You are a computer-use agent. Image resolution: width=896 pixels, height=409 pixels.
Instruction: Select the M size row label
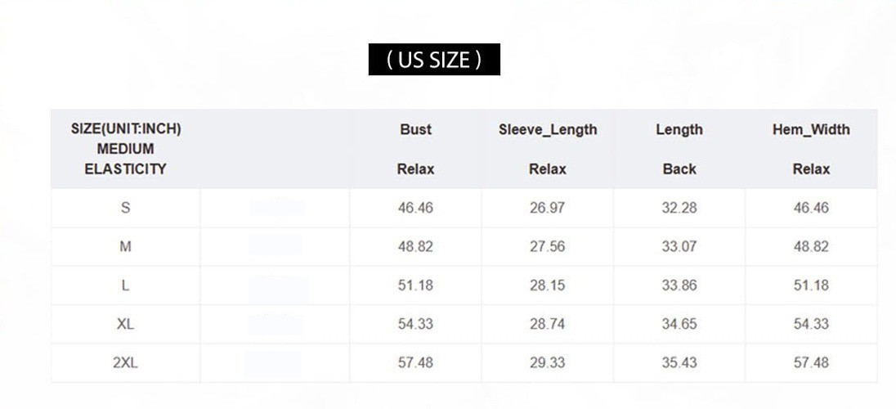tap(126, 246)
